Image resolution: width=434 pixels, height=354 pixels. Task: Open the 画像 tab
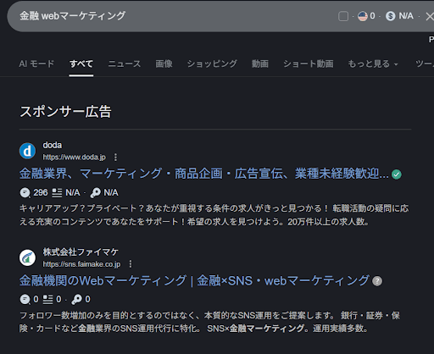[x=164, y=64]
